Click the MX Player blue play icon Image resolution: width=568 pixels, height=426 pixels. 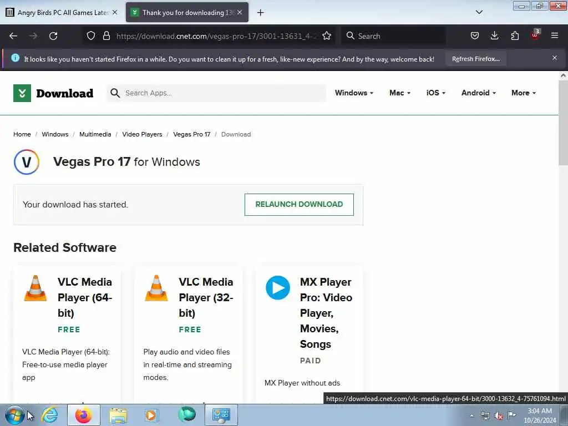tap(278, 288)
